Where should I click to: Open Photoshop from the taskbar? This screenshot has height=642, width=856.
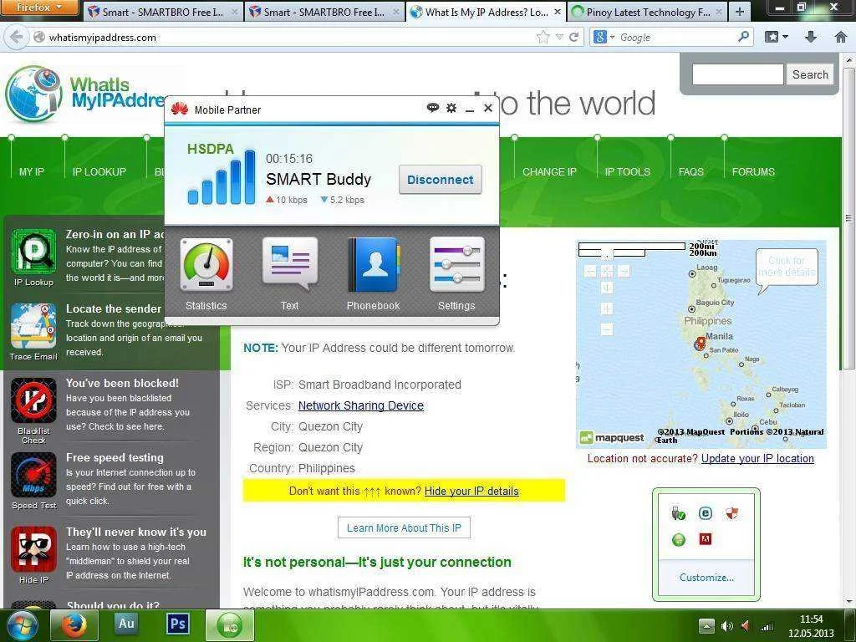(178, 624)
